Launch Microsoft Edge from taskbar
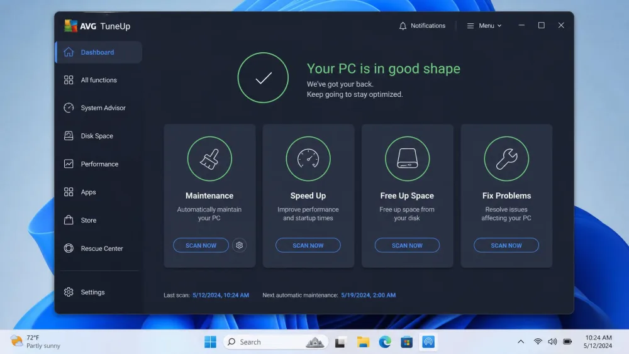 pyautogui.click(x=385, y=342)
